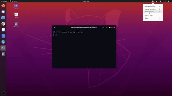Open Ubuntu Software from the dock

tap(3, 36)
